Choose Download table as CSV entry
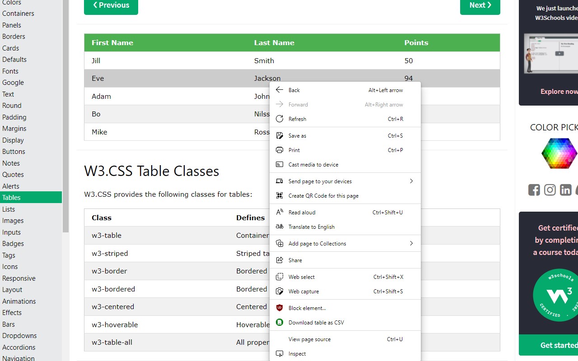Viewport: 578px width, 361px height. coord(345,322)
